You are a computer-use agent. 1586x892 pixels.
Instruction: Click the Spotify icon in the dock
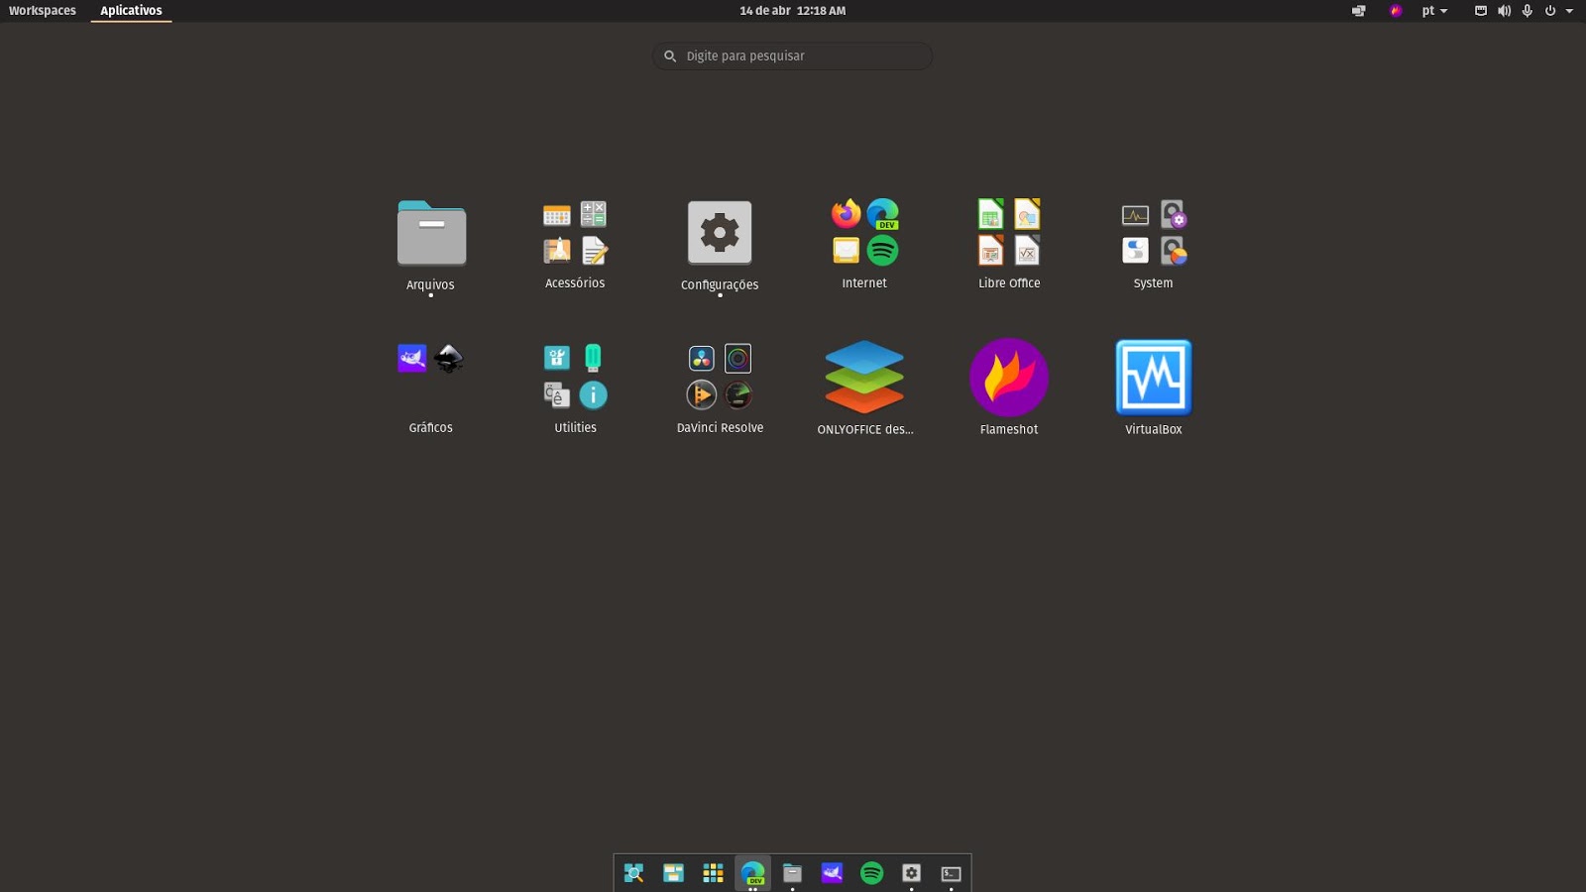tap(871, 873)
